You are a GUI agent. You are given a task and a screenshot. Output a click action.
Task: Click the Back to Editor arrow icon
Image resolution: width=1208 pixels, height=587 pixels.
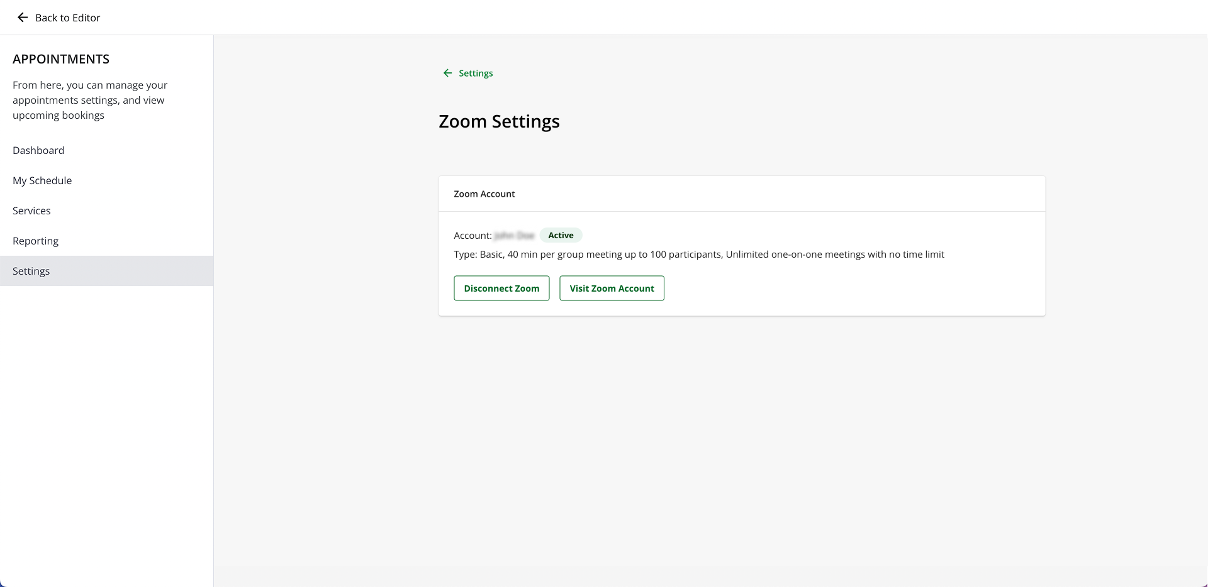point(23,18)
